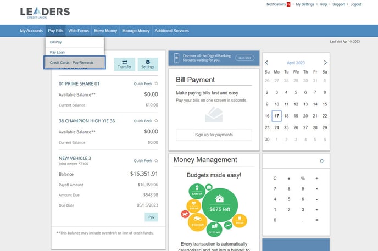Open My Settings link

pyautogui.click(x=305, y=4)
